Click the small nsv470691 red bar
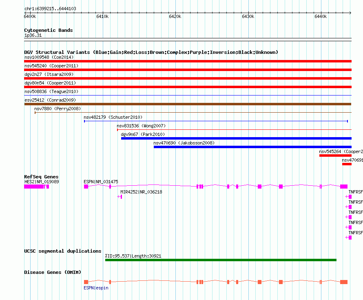Viewport: 363px width, 300px height. pyautogui.click(x=347, y=164)
